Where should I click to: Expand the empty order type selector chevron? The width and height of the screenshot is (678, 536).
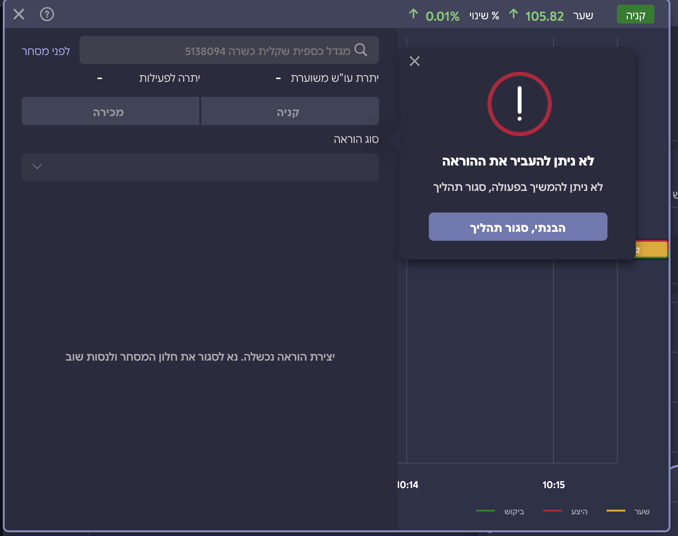click(x=37, y=167)
